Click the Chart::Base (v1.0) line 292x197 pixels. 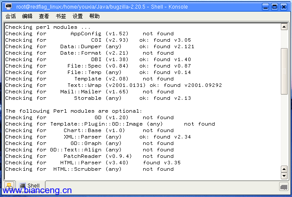click(89, 130)
